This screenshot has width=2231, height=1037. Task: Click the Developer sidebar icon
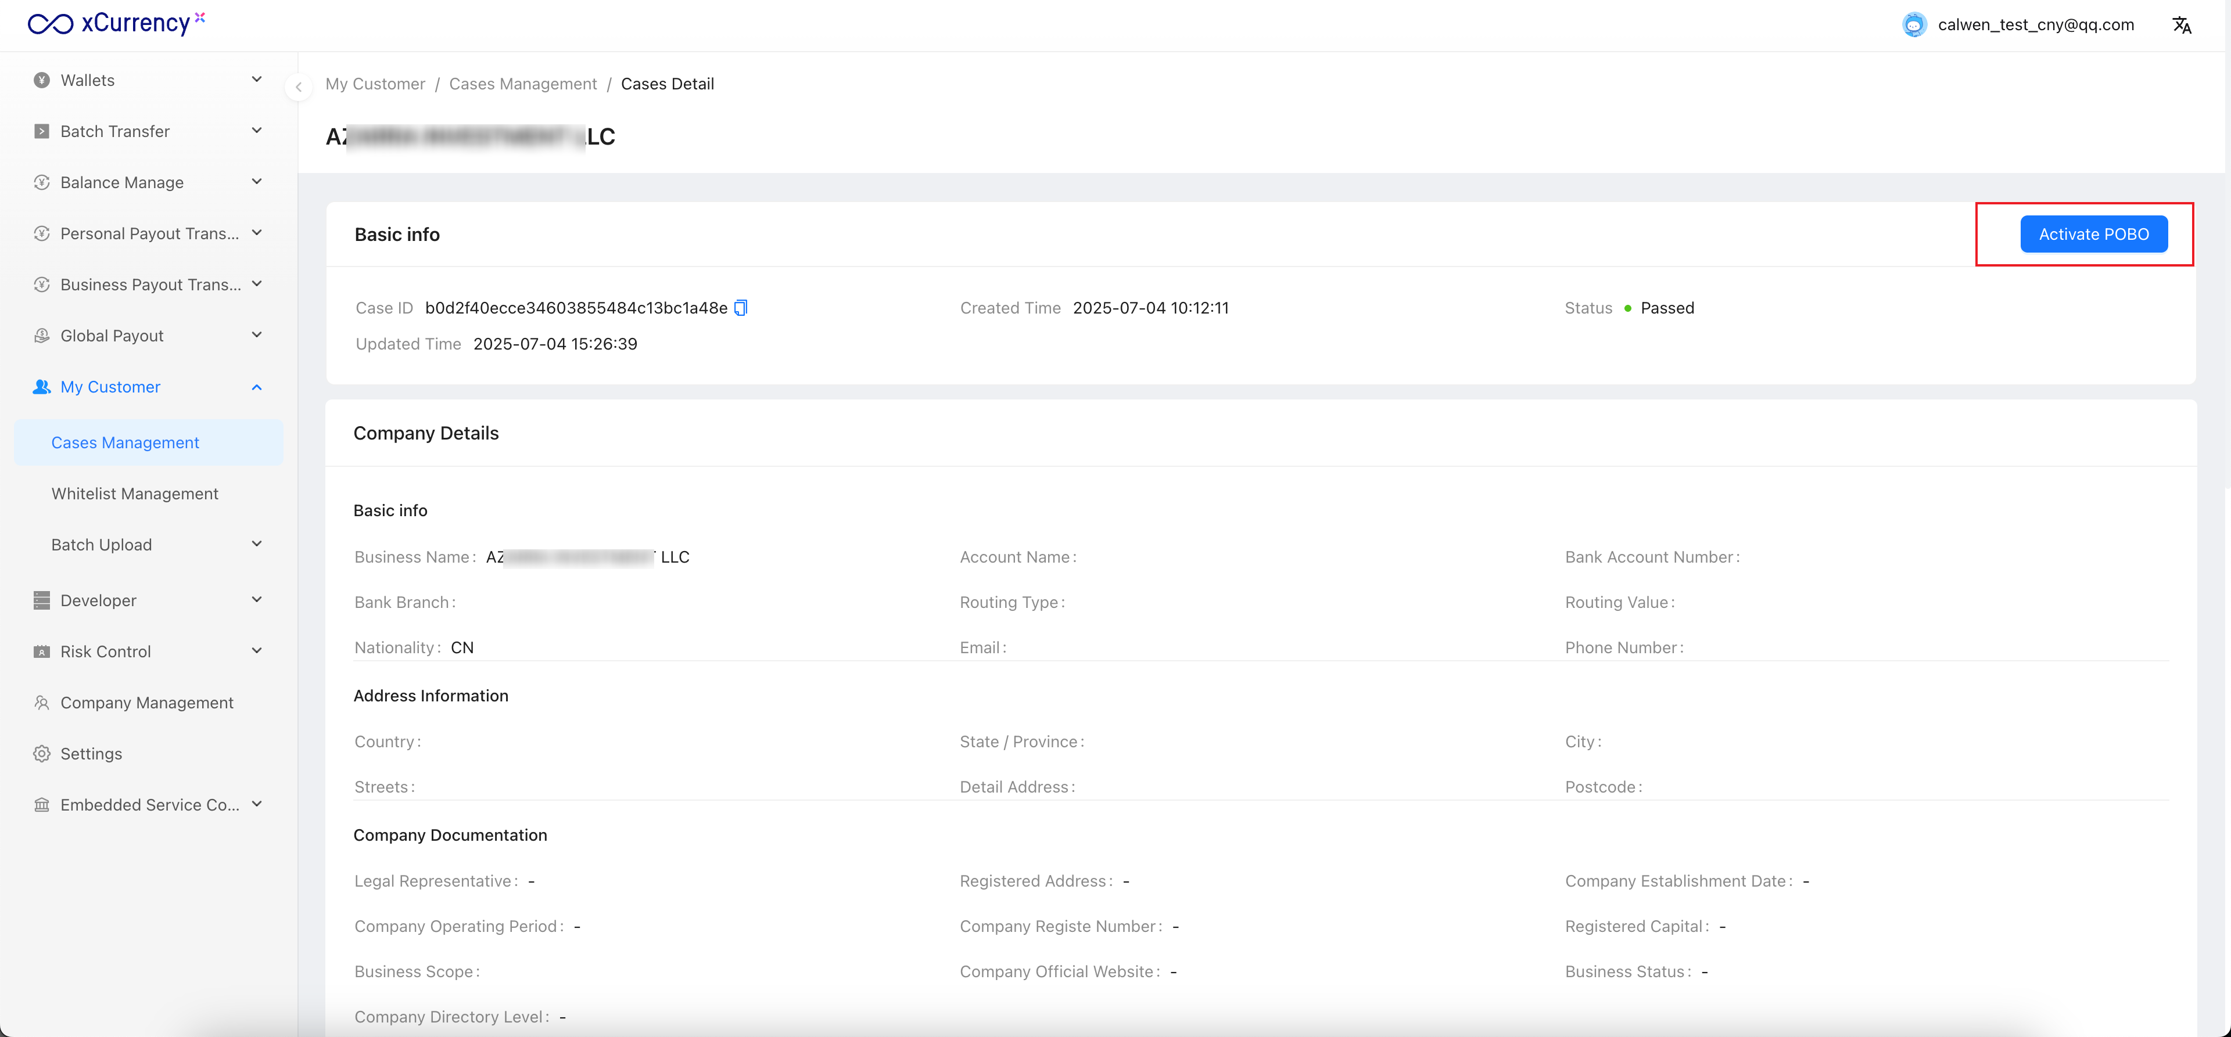[x=42, y=601]
